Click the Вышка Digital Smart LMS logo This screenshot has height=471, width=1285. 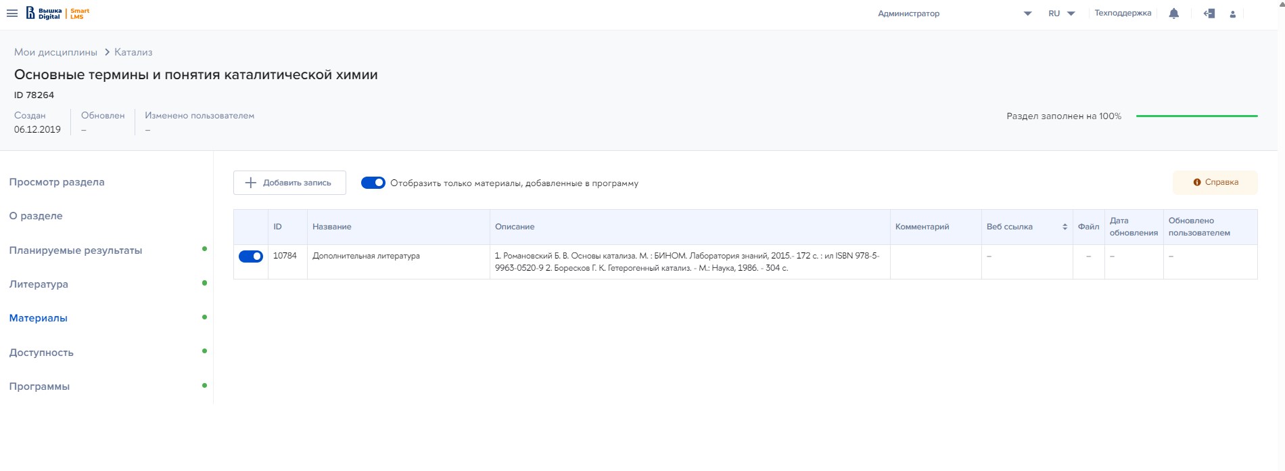(x=57, y=14)
